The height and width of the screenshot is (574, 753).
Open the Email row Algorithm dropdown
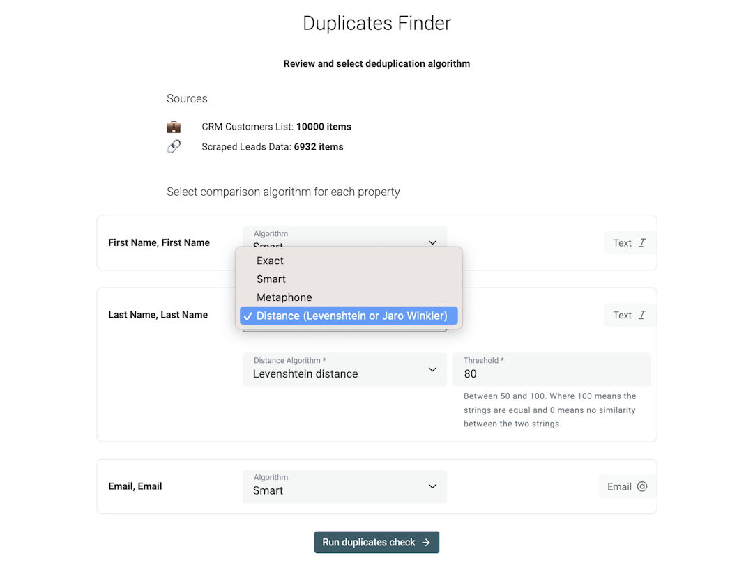click(344, 486)
